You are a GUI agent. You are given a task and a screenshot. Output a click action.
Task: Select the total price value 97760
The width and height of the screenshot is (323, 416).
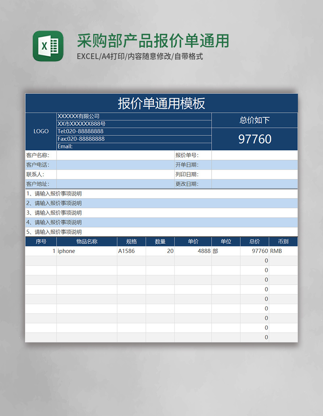point(255,139)
